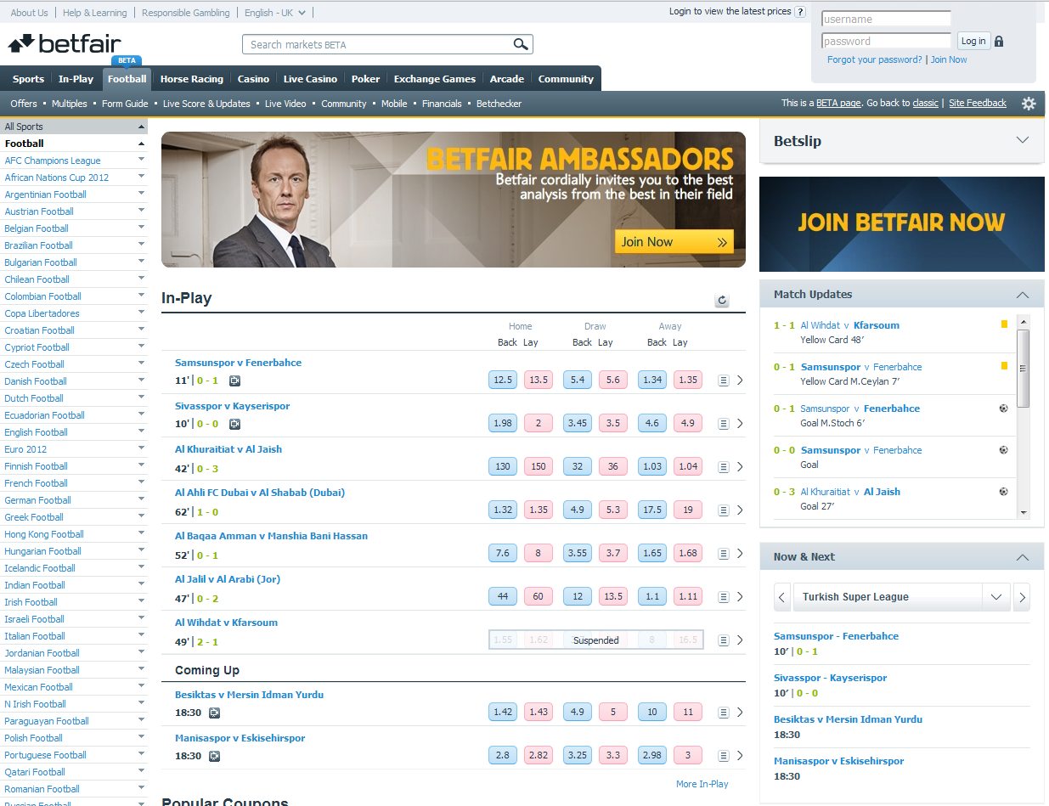This screenshot has height=806, width=1049.
Task: Click live video icon for Samsunspor v Fenerbahce
Action: (235, 380)
